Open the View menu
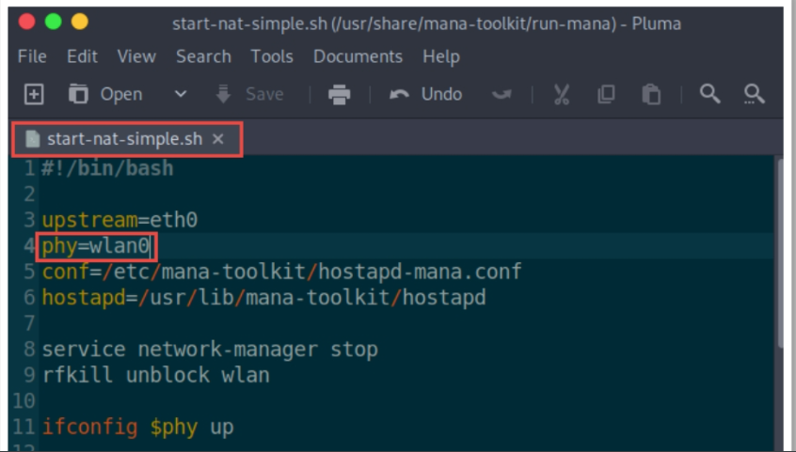Screen dimensions: 796x452 pos(136,56)
